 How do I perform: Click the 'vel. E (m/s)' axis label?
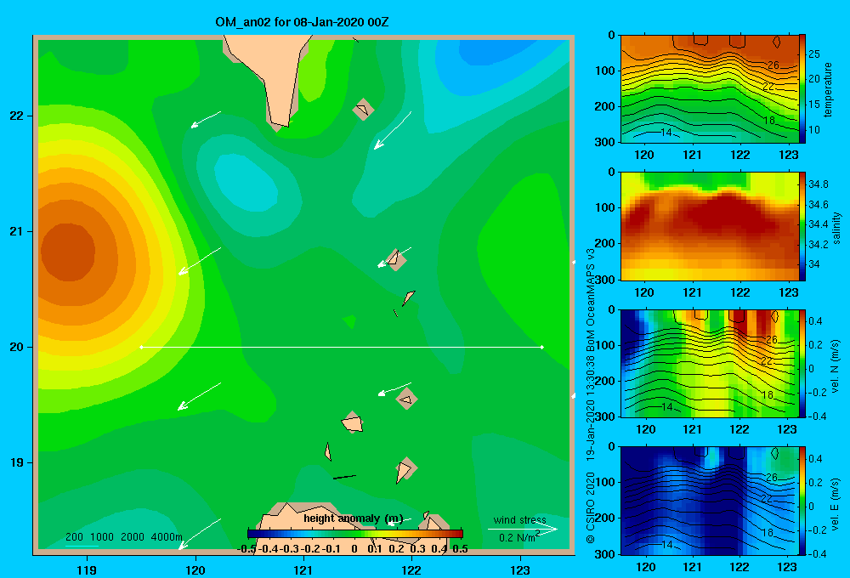coord(836,504)
